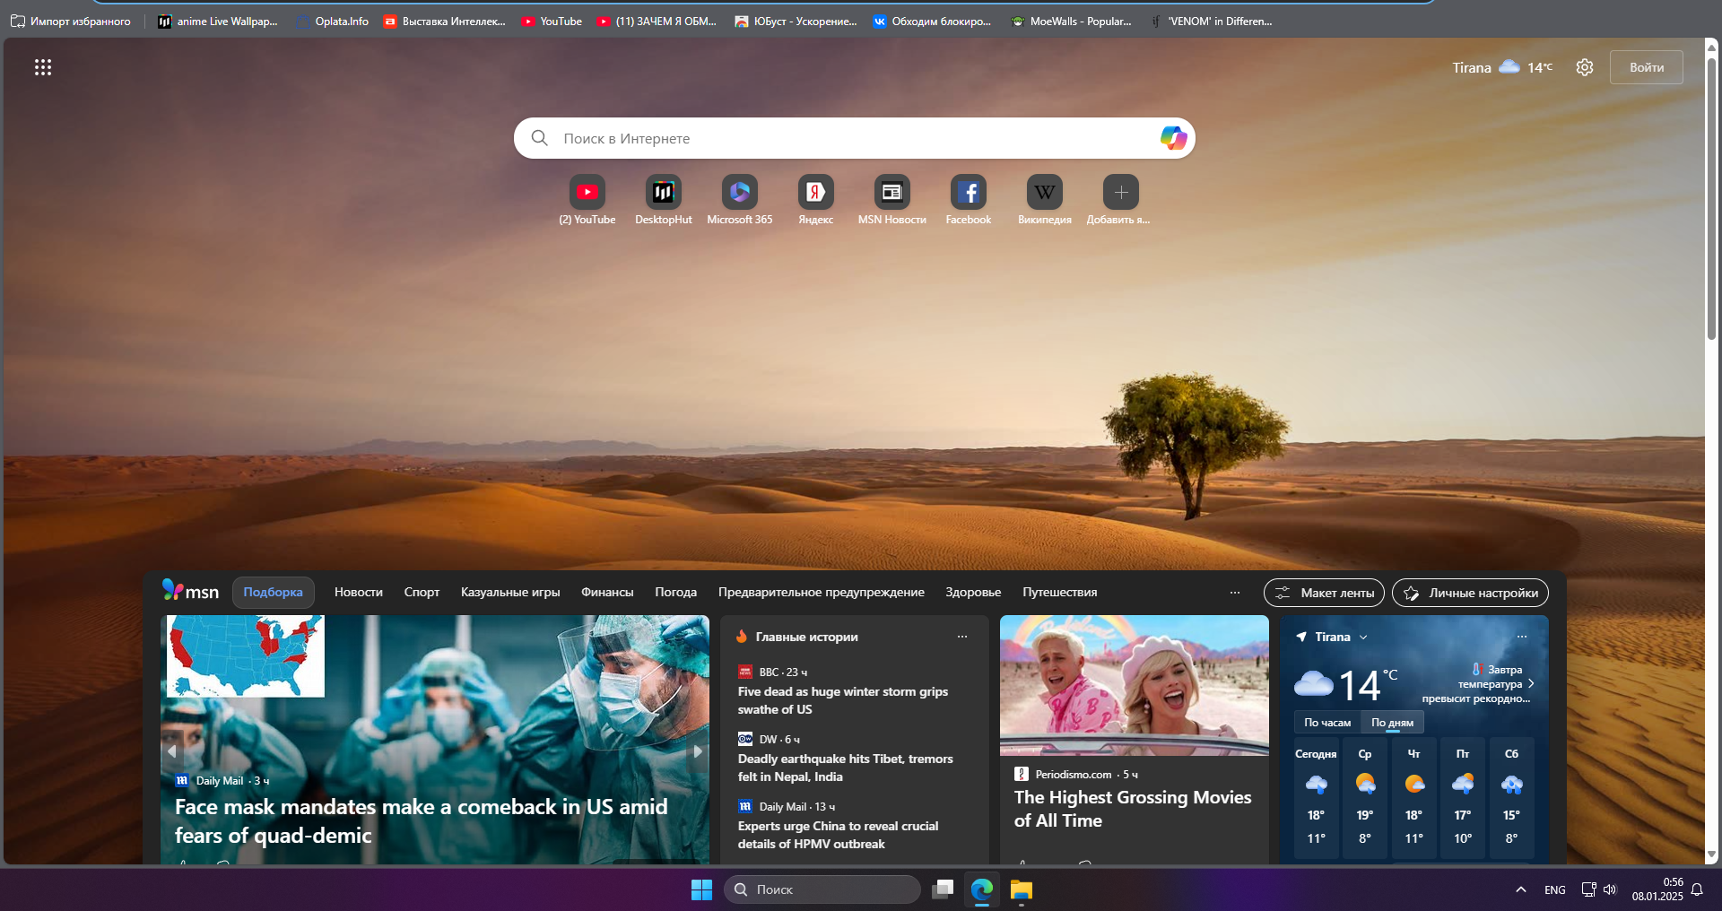1722x911 pixels.
Task: Expand the Tirana location dropdown
Action: click(x=1363, y=638)
